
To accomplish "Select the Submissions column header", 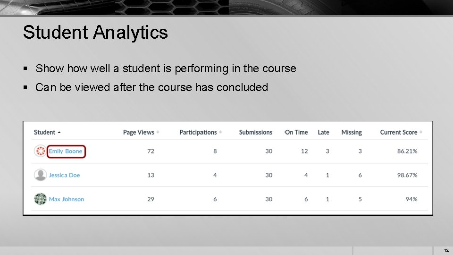I will pyautogui.click(x=256, y=132).
